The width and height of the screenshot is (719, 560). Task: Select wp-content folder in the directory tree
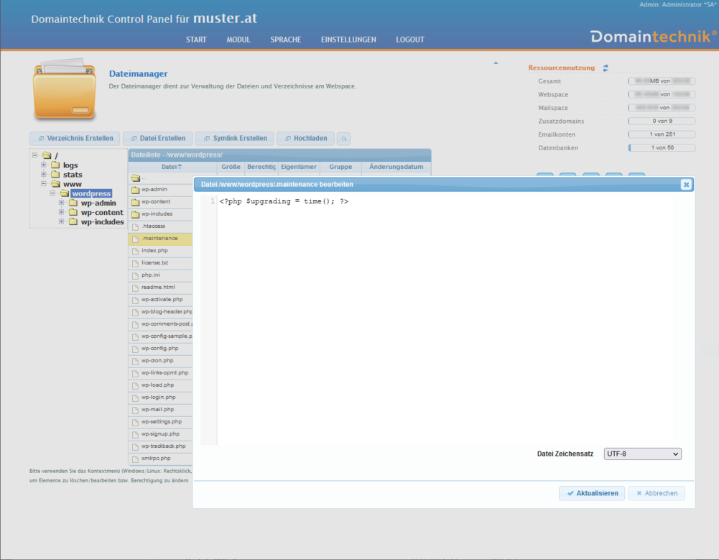coord(102,213)
